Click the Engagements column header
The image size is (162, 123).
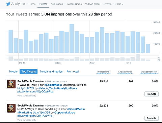(125, 72)
